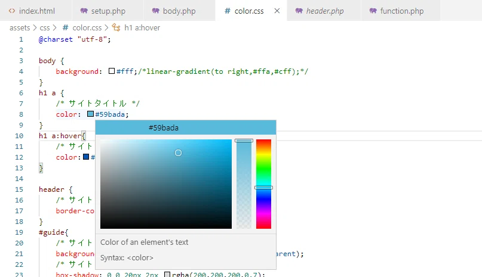Screen dimensions: 482x277
Task: Click the highlighted closing brace line 13
Action: [x=41, y=168]
